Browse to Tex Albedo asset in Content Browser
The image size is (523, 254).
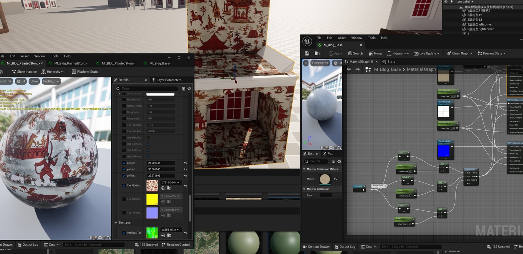tap(169, 188)
